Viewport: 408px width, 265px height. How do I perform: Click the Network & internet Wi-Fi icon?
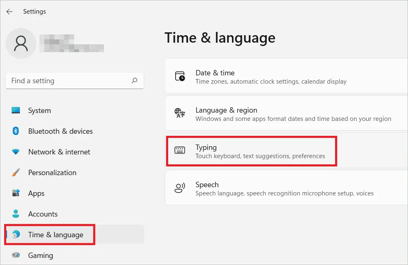click(16, 152)
